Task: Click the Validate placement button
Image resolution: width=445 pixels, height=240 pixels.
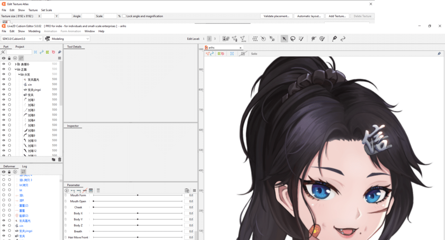Action: [276, 16]
